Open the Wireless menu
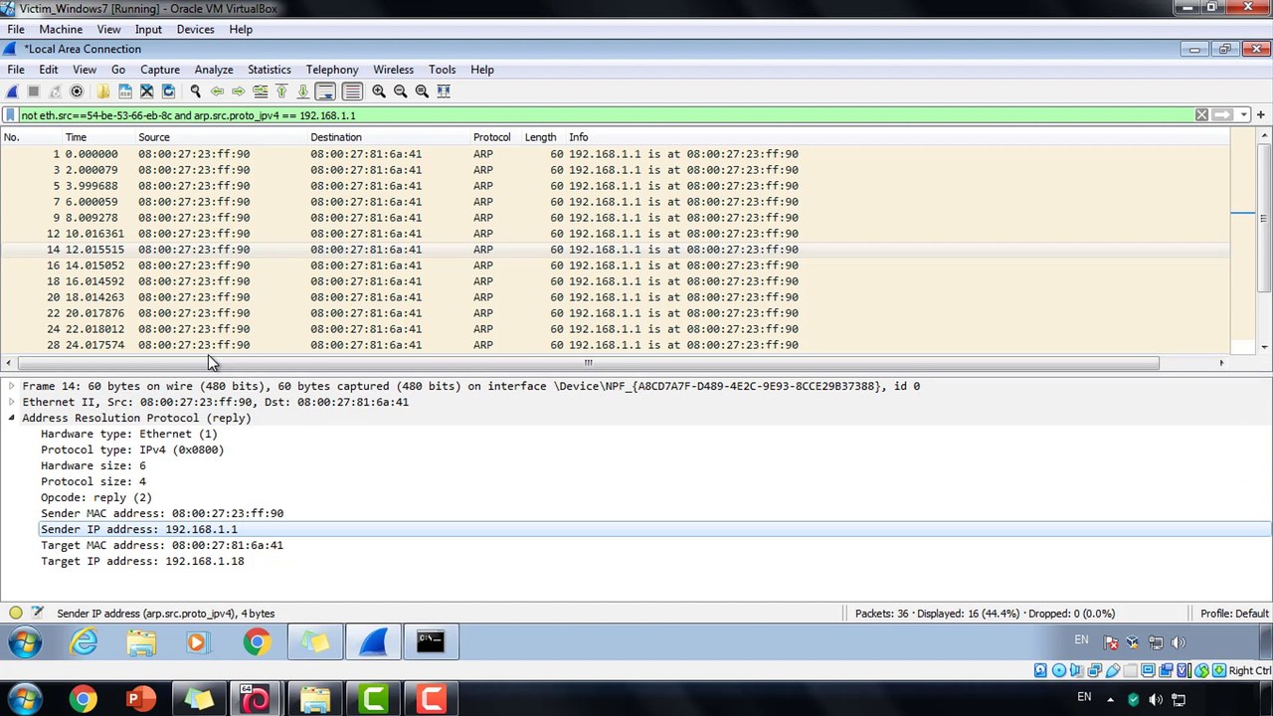This screenshot has width=1273, height=716. pyautogui.click(x=393, y=70)
